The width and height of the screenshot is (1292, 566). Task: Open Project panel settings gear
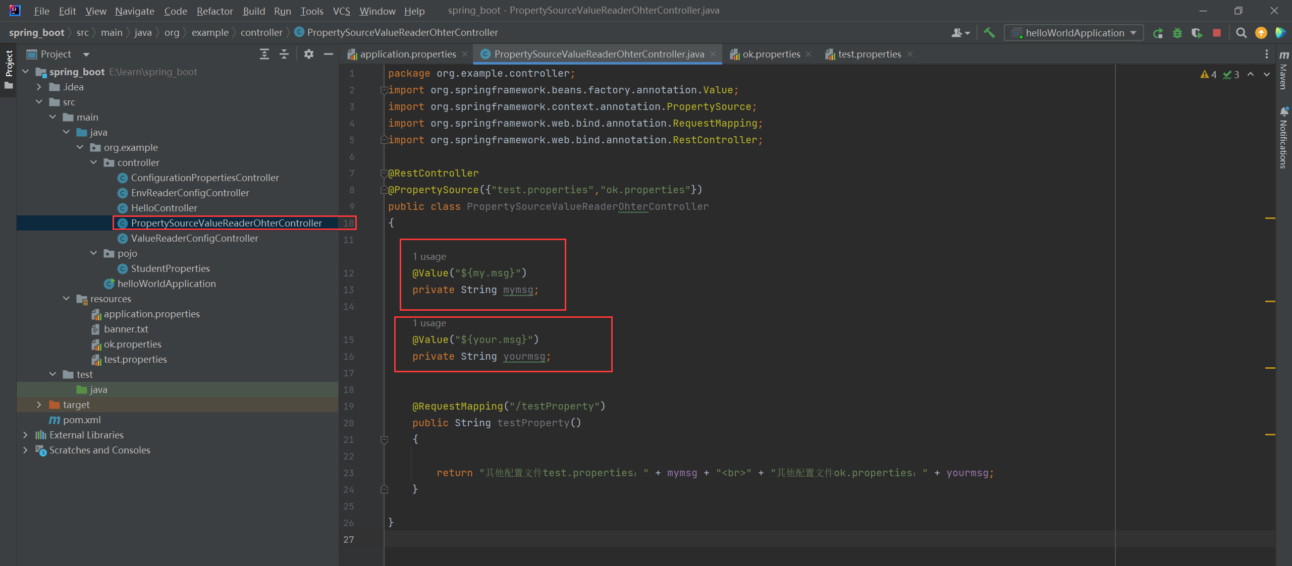(309, 54)
